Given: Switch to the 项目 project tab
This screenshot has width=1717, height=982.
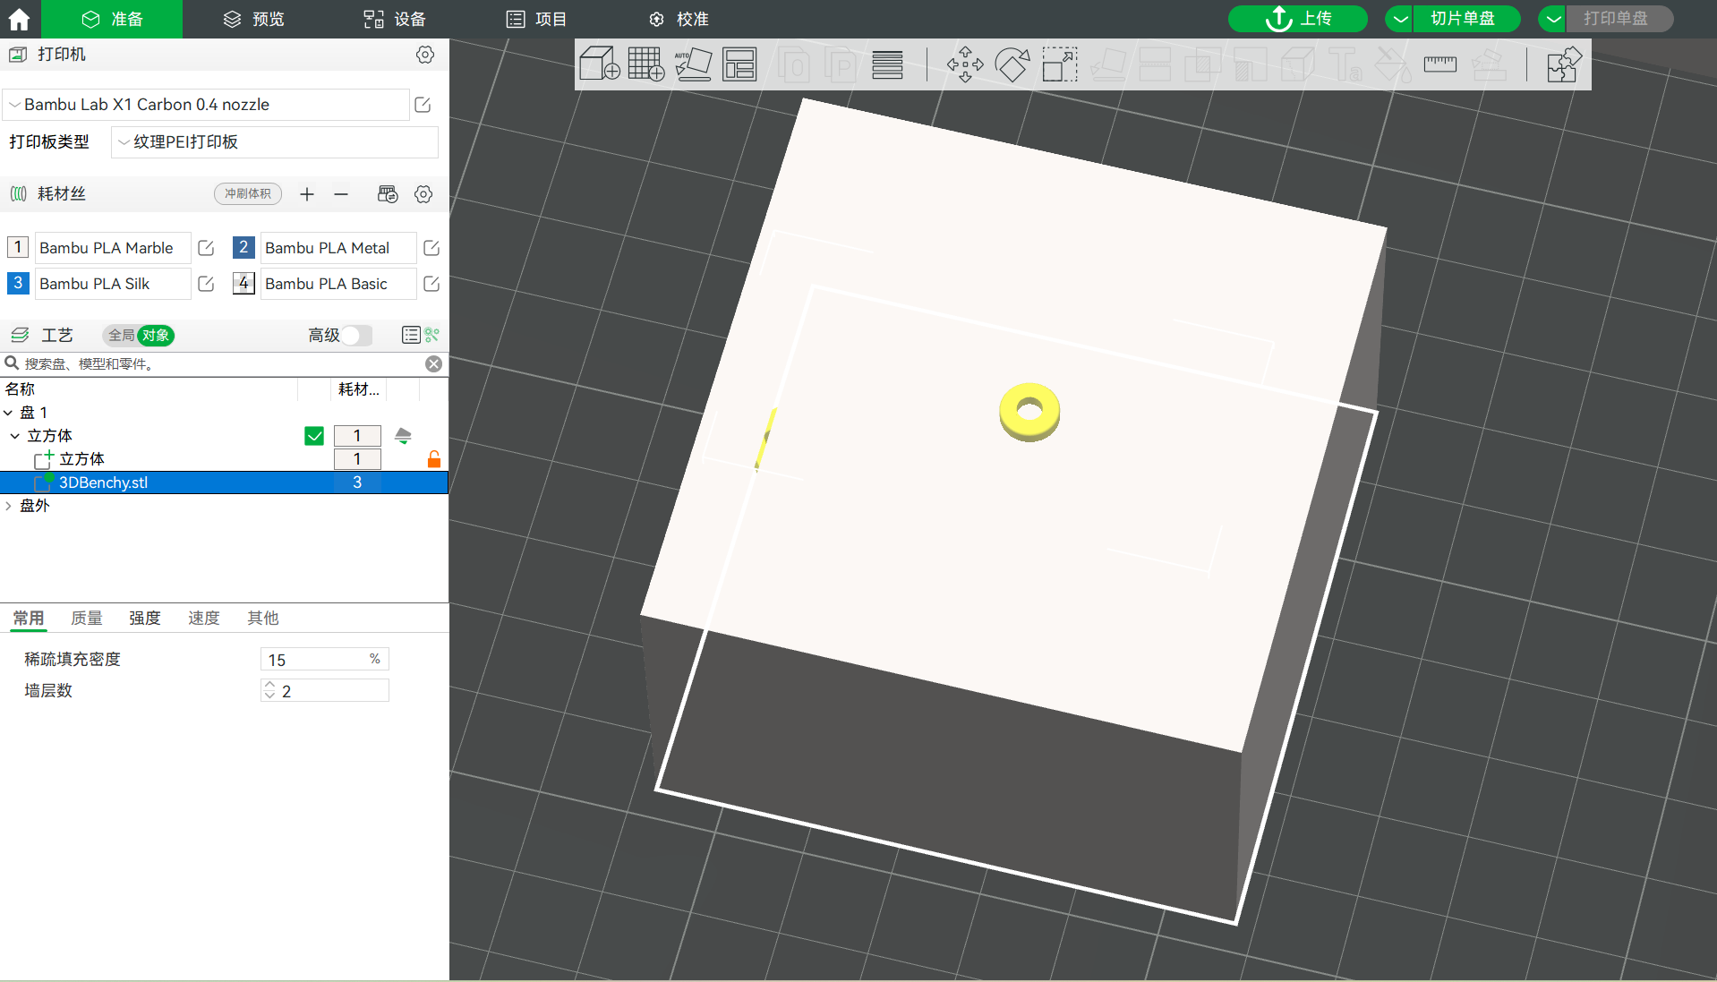Looking at the screenshot, I should pyautogui.click(x=536, y=19).
